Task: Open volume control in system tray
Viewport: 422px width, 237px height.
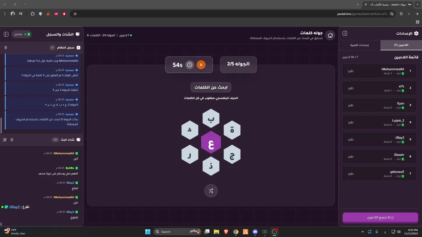Action: (399, 232)
